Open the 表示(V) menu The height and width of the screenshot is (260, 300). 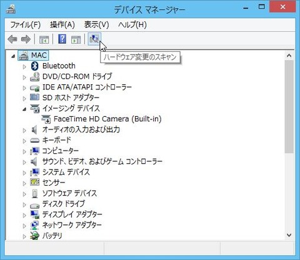coord(96,25)
